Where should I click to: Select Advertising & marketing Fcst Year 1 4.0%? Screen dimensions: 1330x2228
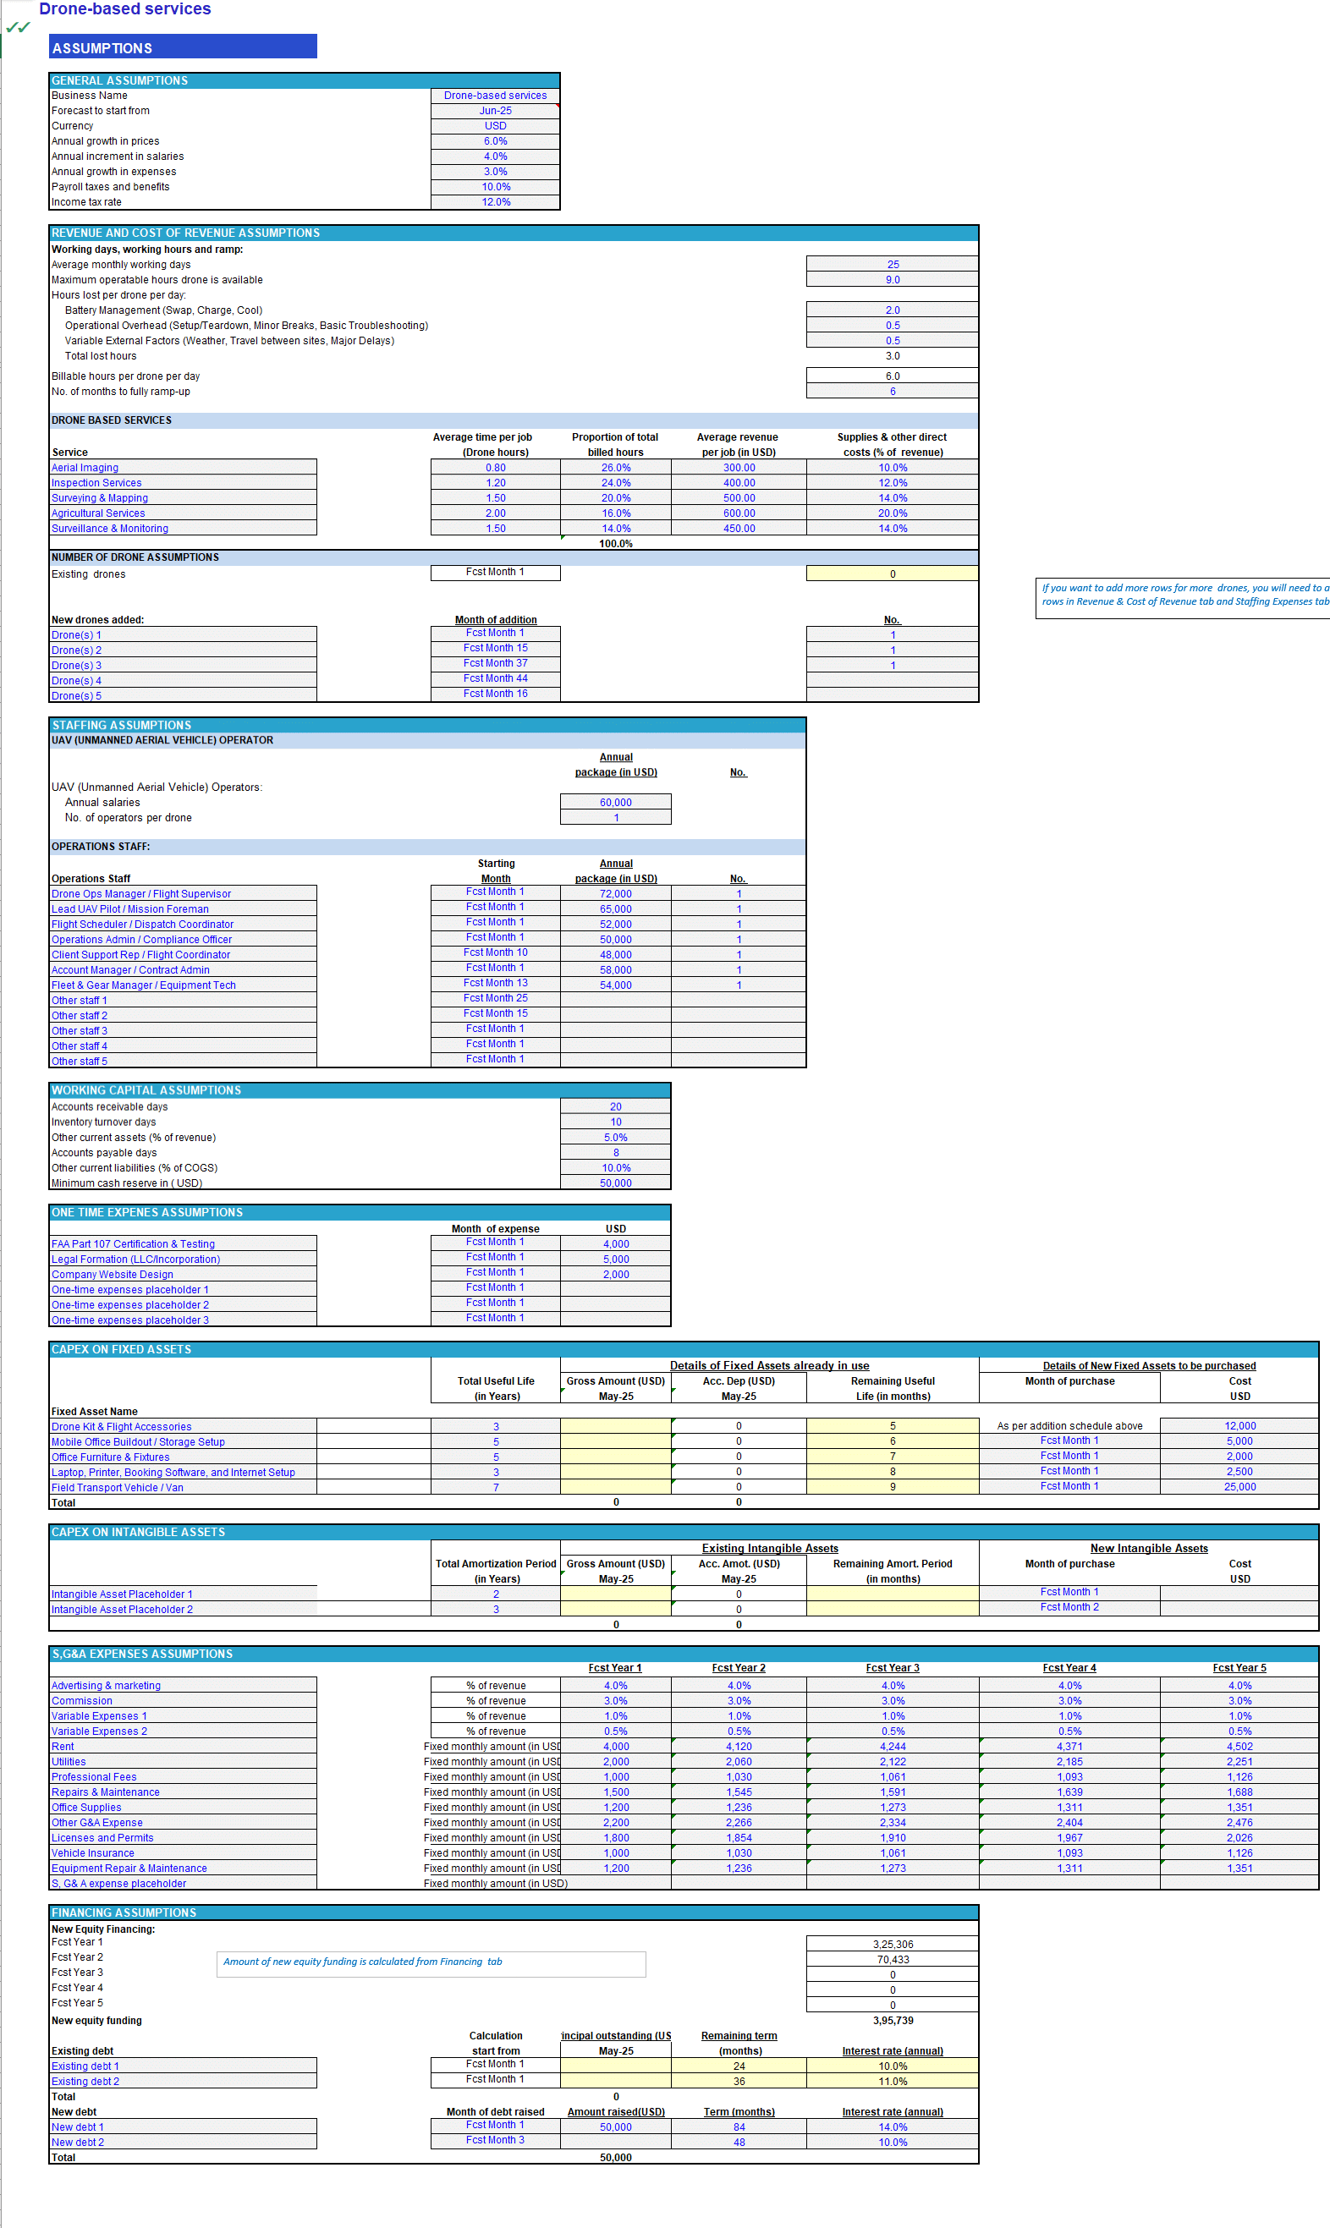point(616,1686)
